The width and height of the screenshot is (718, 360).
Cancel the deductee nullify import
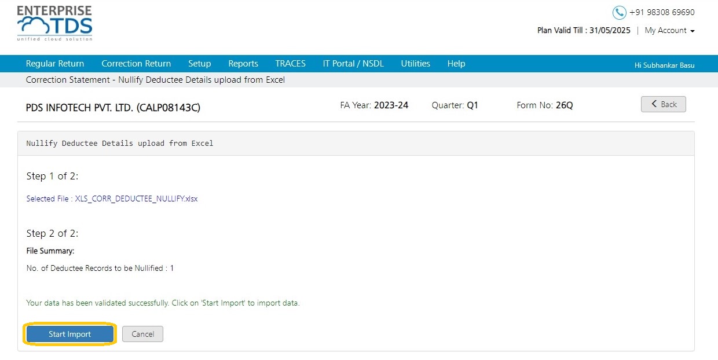coord(142,334)
